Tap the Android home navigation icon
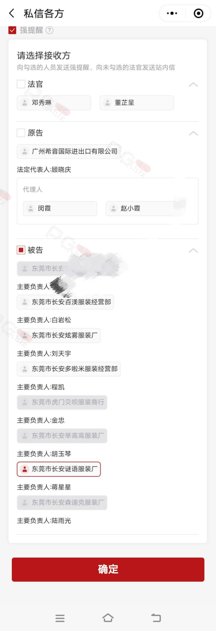216x631 pixels. [x=108, y=618]
